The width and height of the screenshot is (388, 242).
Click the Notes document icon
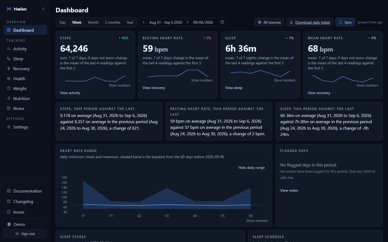pos(9,108)
